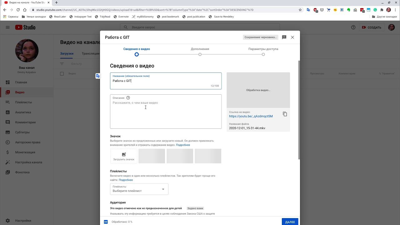Click the Обработка видео preview thumbnail

[x=258, y=90]
